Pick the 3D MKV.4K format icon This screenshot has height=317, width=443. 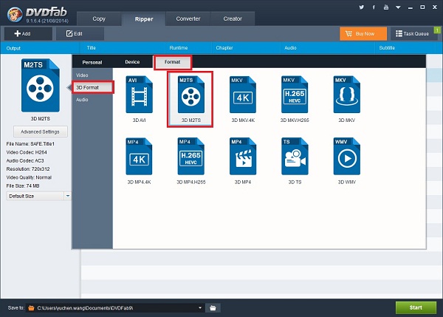click(x=242, y=93)
